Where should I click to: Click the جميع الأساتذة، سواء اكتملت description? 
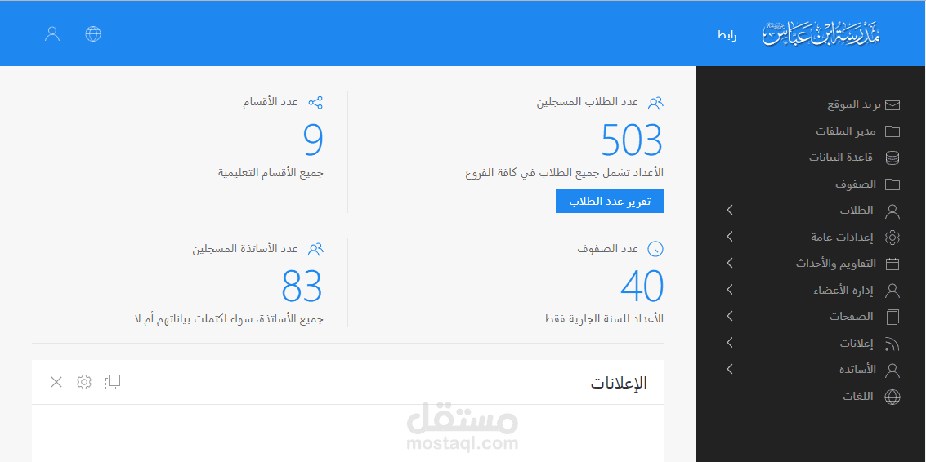tap(229, 318)
